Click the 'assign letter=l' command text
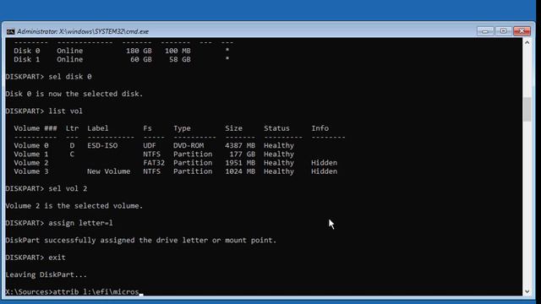Image resolution: width=541 pixels, height=304 pixels. coord(81,223)
